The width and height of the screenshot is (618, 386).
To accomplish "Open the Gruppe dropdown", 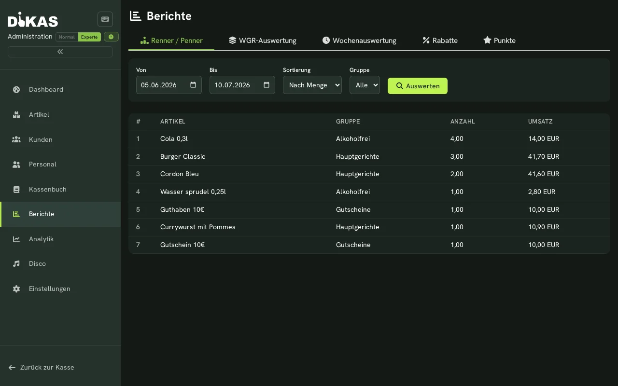I will [x=365, y=85].
